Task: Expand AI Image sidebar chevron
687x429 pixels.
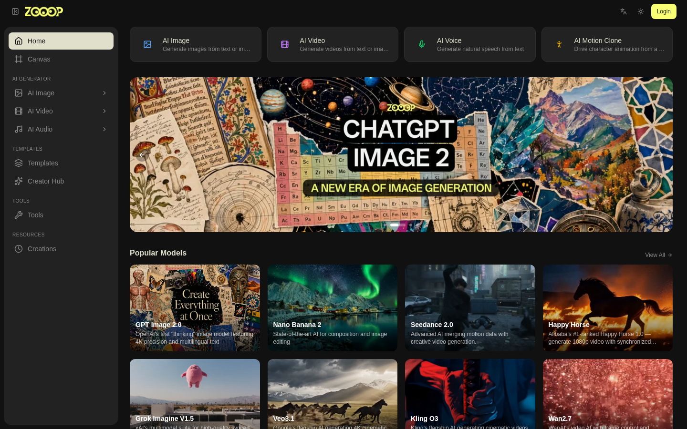Action: [104, 93]
